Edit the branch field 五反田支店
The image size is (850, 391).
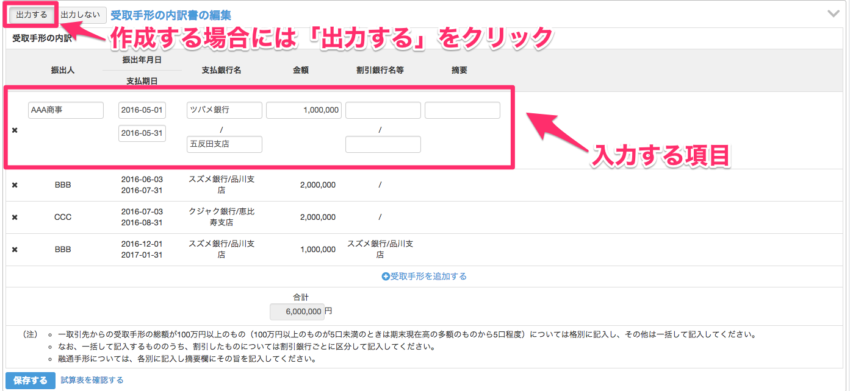[225, 144]
